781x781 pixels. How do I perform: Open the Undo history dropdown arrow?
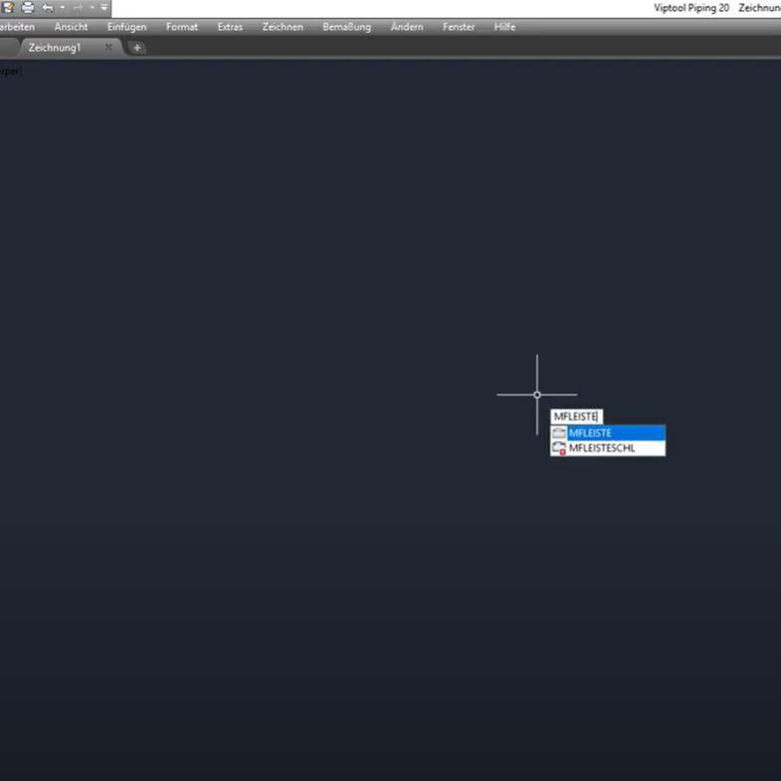click(63, 8)
